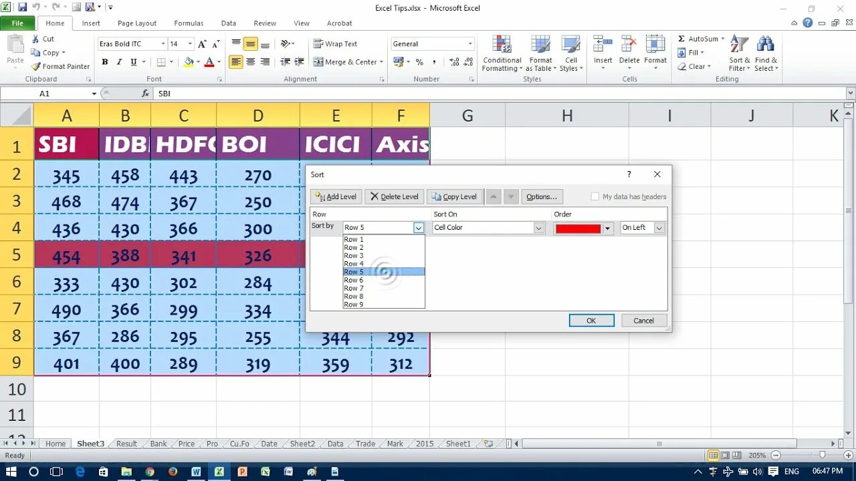Open the Bank sheet tab
Viewport: 856px width, 481px height.
(x=158, y=444)
